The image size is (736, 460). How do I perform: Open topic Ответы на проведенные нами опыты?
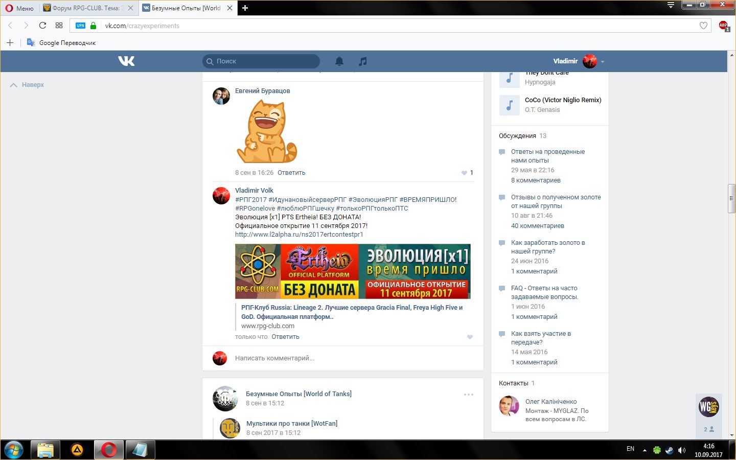(548, 156)
